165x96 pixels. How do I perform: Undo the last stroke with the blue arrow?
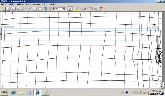coord(46,9)
